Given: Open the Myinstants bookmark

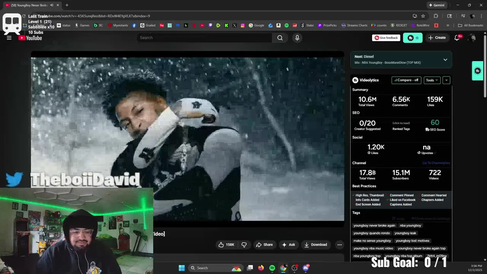Looking at the screenshot, I should pyautogui.click(x=118, y=25).
